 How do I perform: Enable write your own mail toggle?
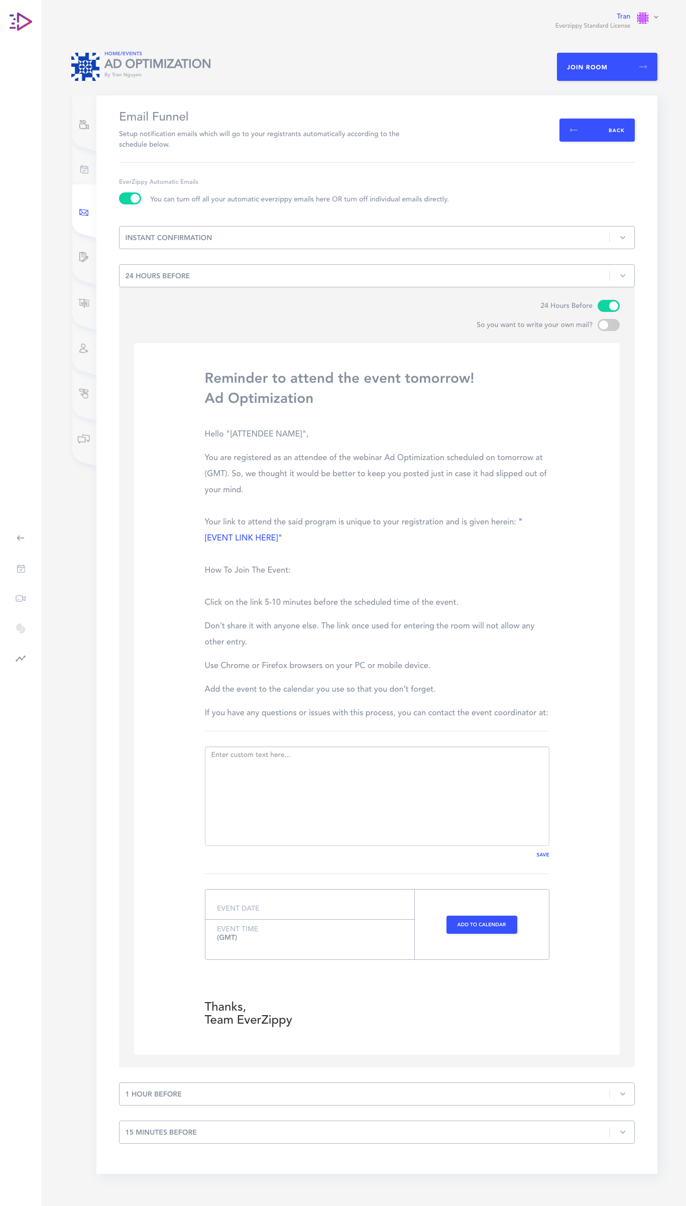[x=609, y=325]
